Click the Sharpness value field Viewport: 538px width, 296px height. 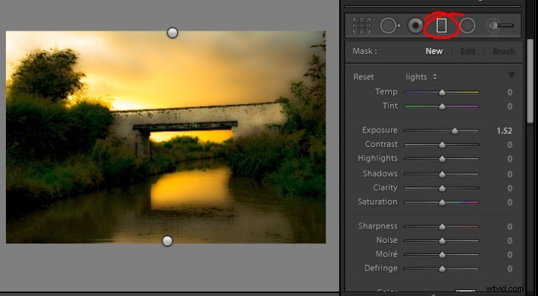[x=510, y=227]
